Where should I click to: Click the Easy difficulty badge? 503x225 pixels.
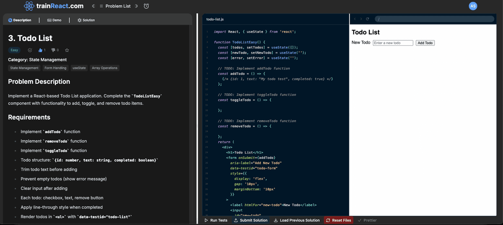click(14, 50)
